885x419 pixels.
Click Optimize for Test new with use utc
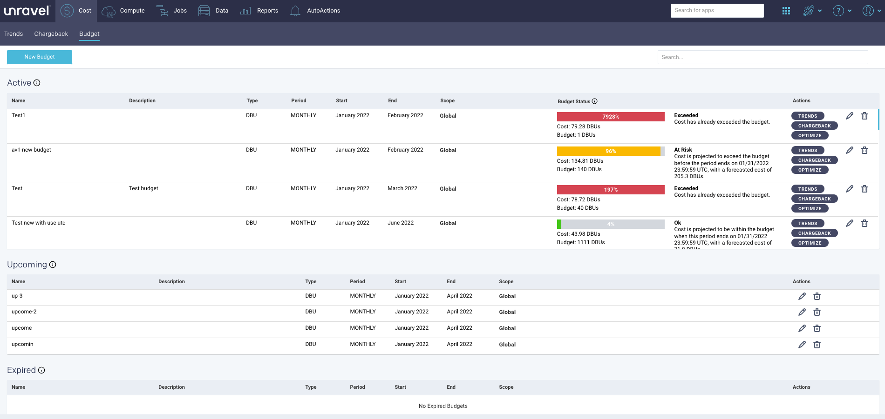coord(810,243)
